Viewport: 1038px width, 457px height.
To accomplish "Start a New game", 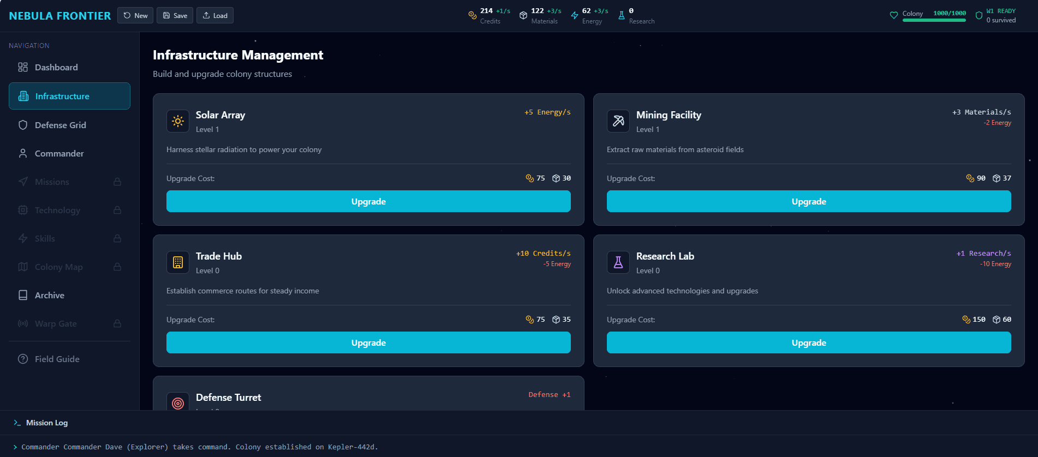I will (x=135, y=15).
